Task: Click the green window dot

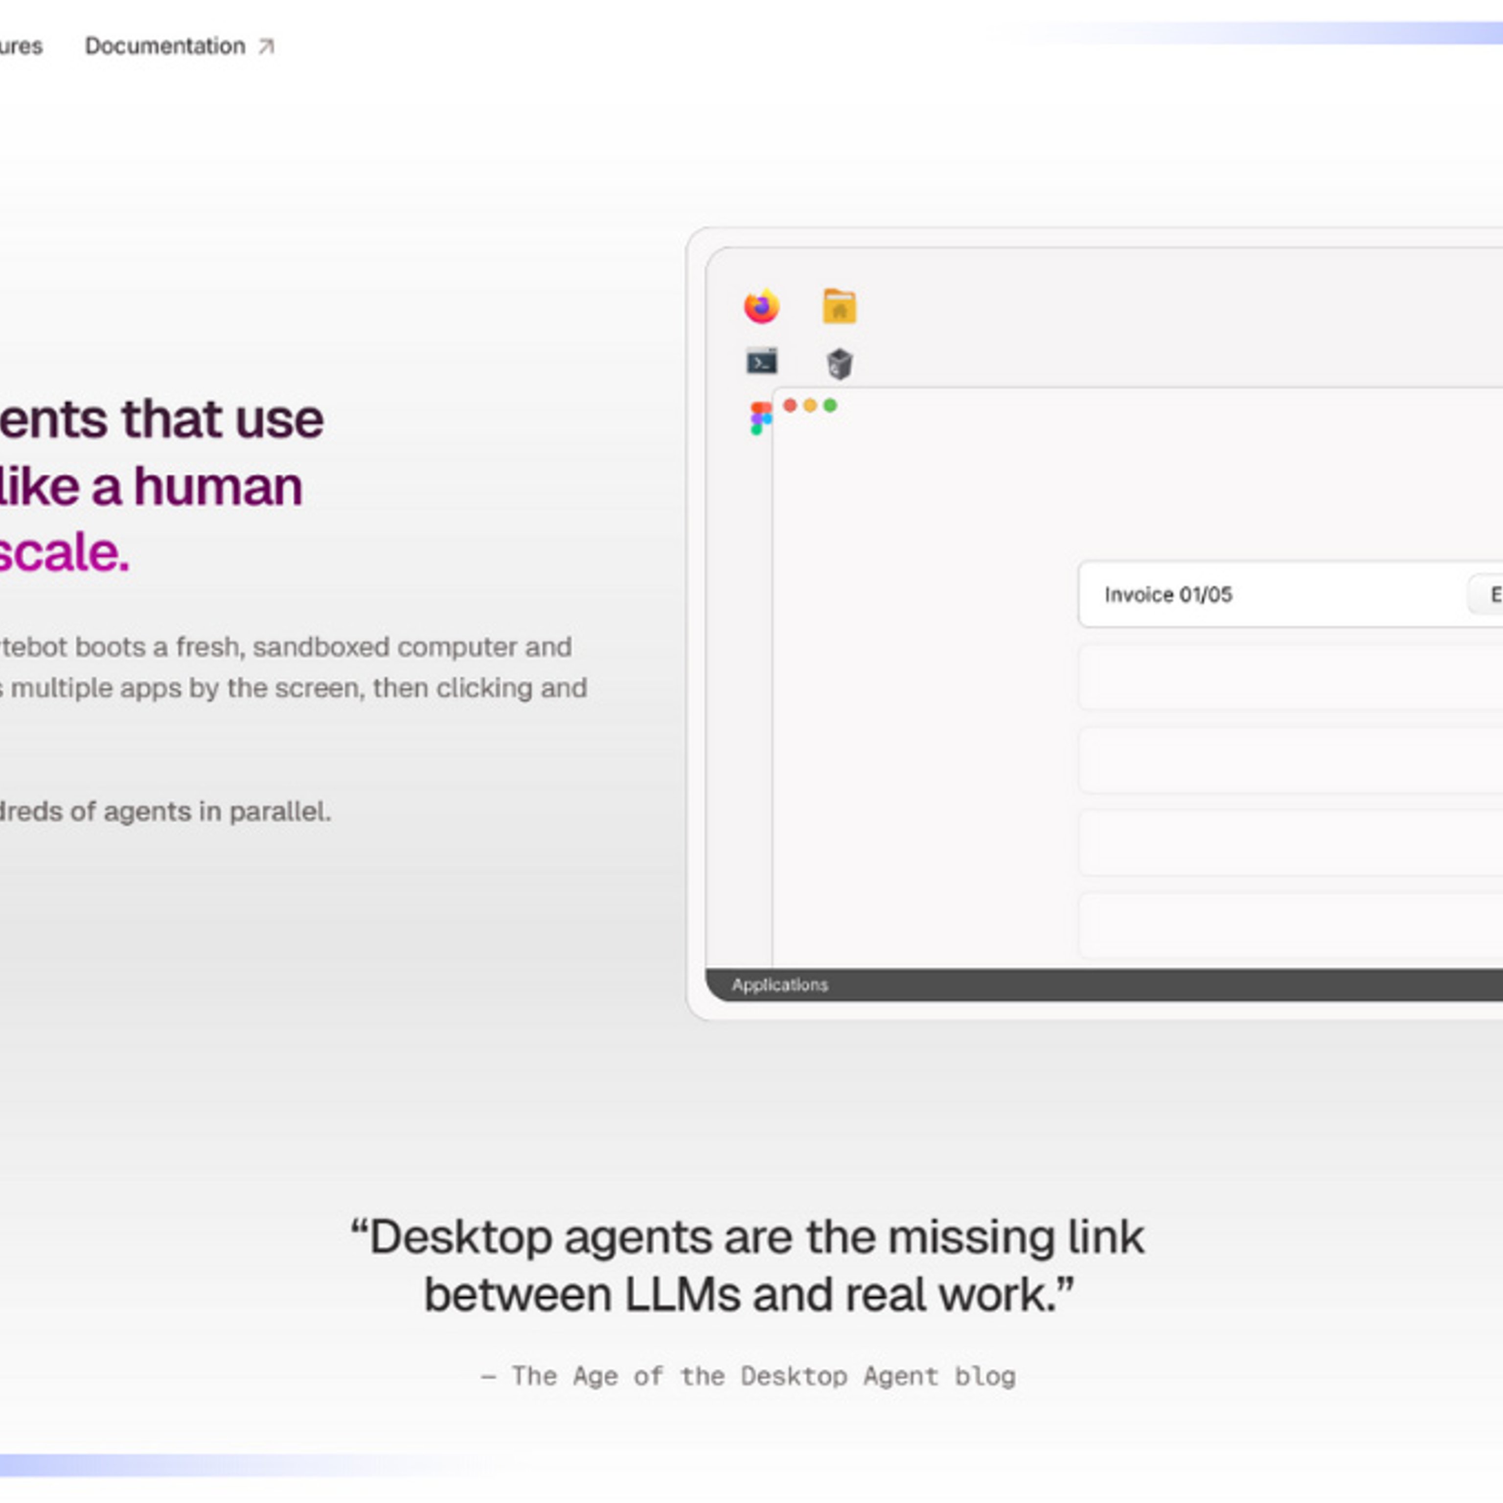Action: [x=830, y=405]
